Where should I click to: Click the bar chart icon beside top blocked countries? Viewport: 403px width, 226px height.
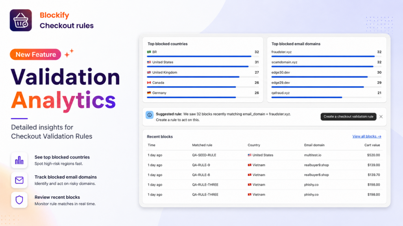click(x=19, y=160)
